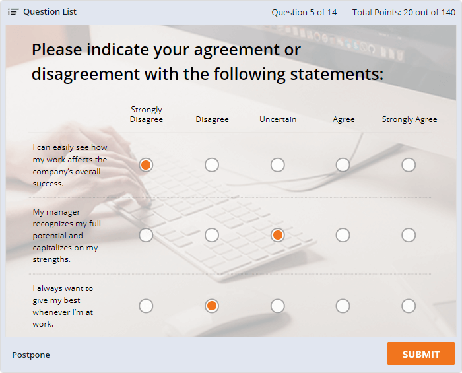Select Disagree for work affects company success
The height and width of the screenshot is (373, 462).
[x=212, y=164]
